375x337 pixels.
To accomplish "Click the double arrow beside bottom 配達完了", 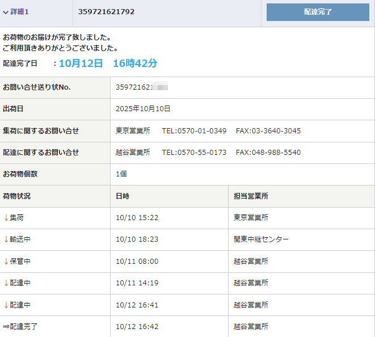I will point(6,327).
